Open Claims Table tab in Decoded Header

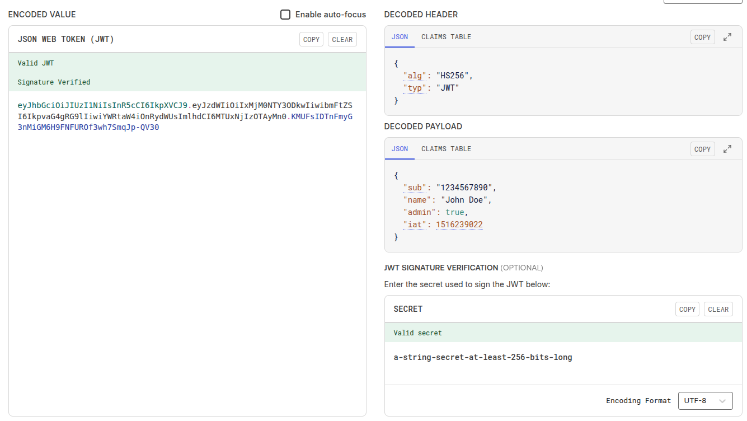(446, 37)
